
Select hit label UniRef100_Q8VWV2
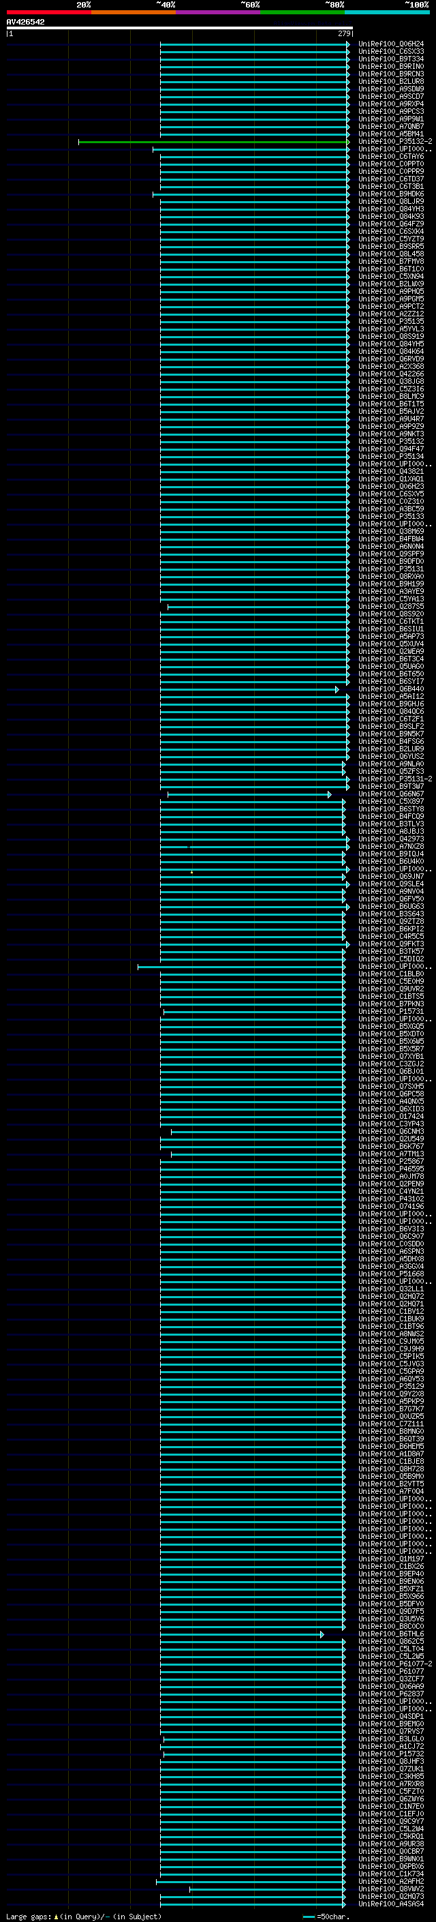pos(390,1889)
